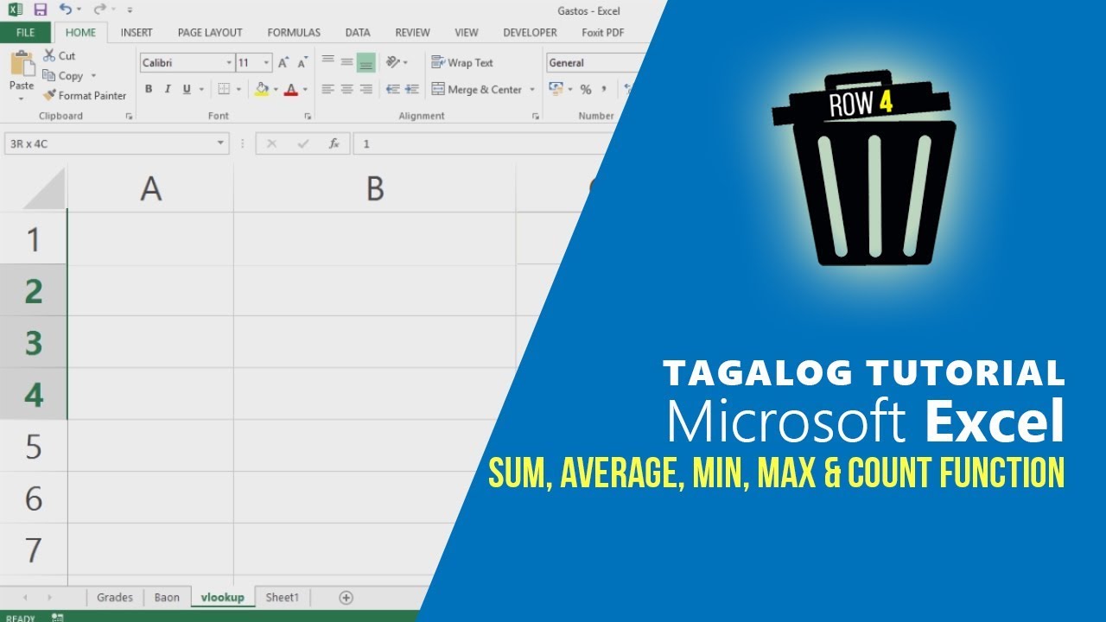Expand the Copy options arrow
1106x622 pixels.
coord(93,76)
